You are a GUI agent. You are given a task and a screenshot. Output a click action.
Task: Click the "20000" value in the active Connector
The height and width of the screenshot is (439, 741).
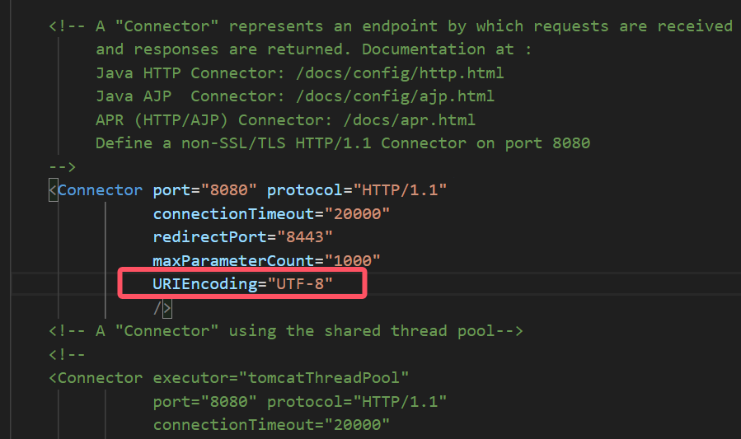pos(357,213)
